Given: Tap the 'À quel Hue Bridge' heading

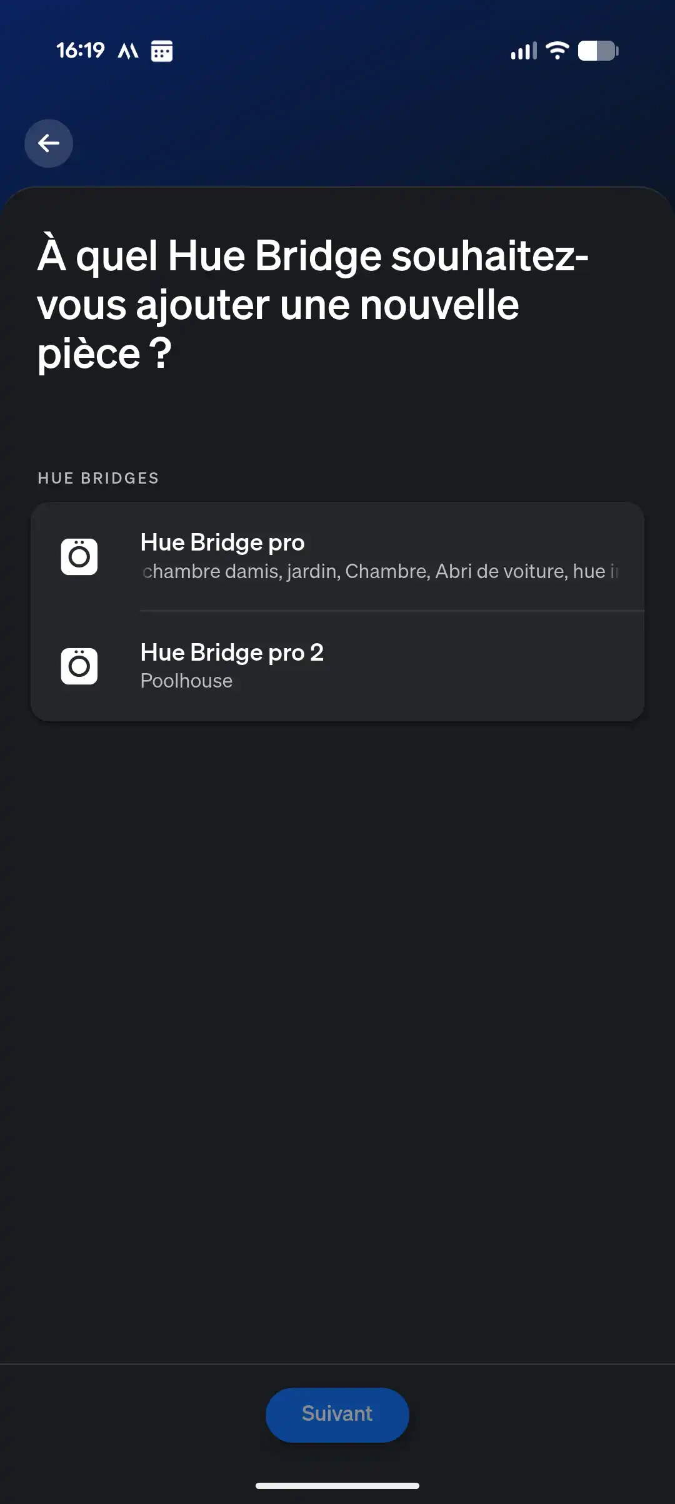Looking at the screenshot, I should point(312,305).
